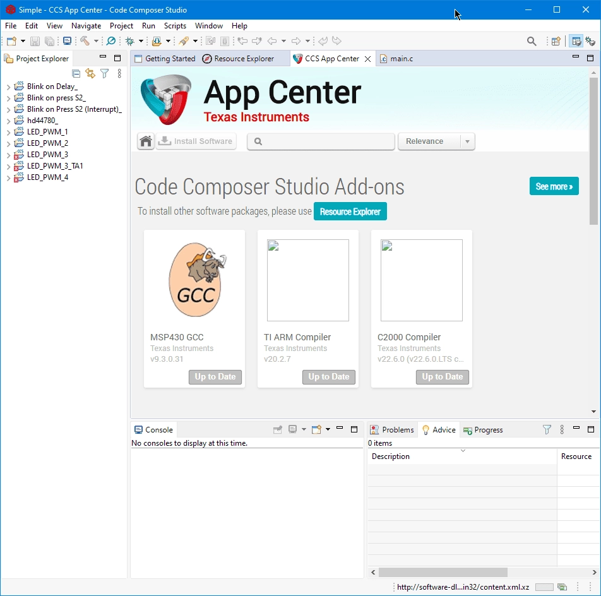
Task: Click the Problems view filter funnel icon
Action: (x=547, y=430)
